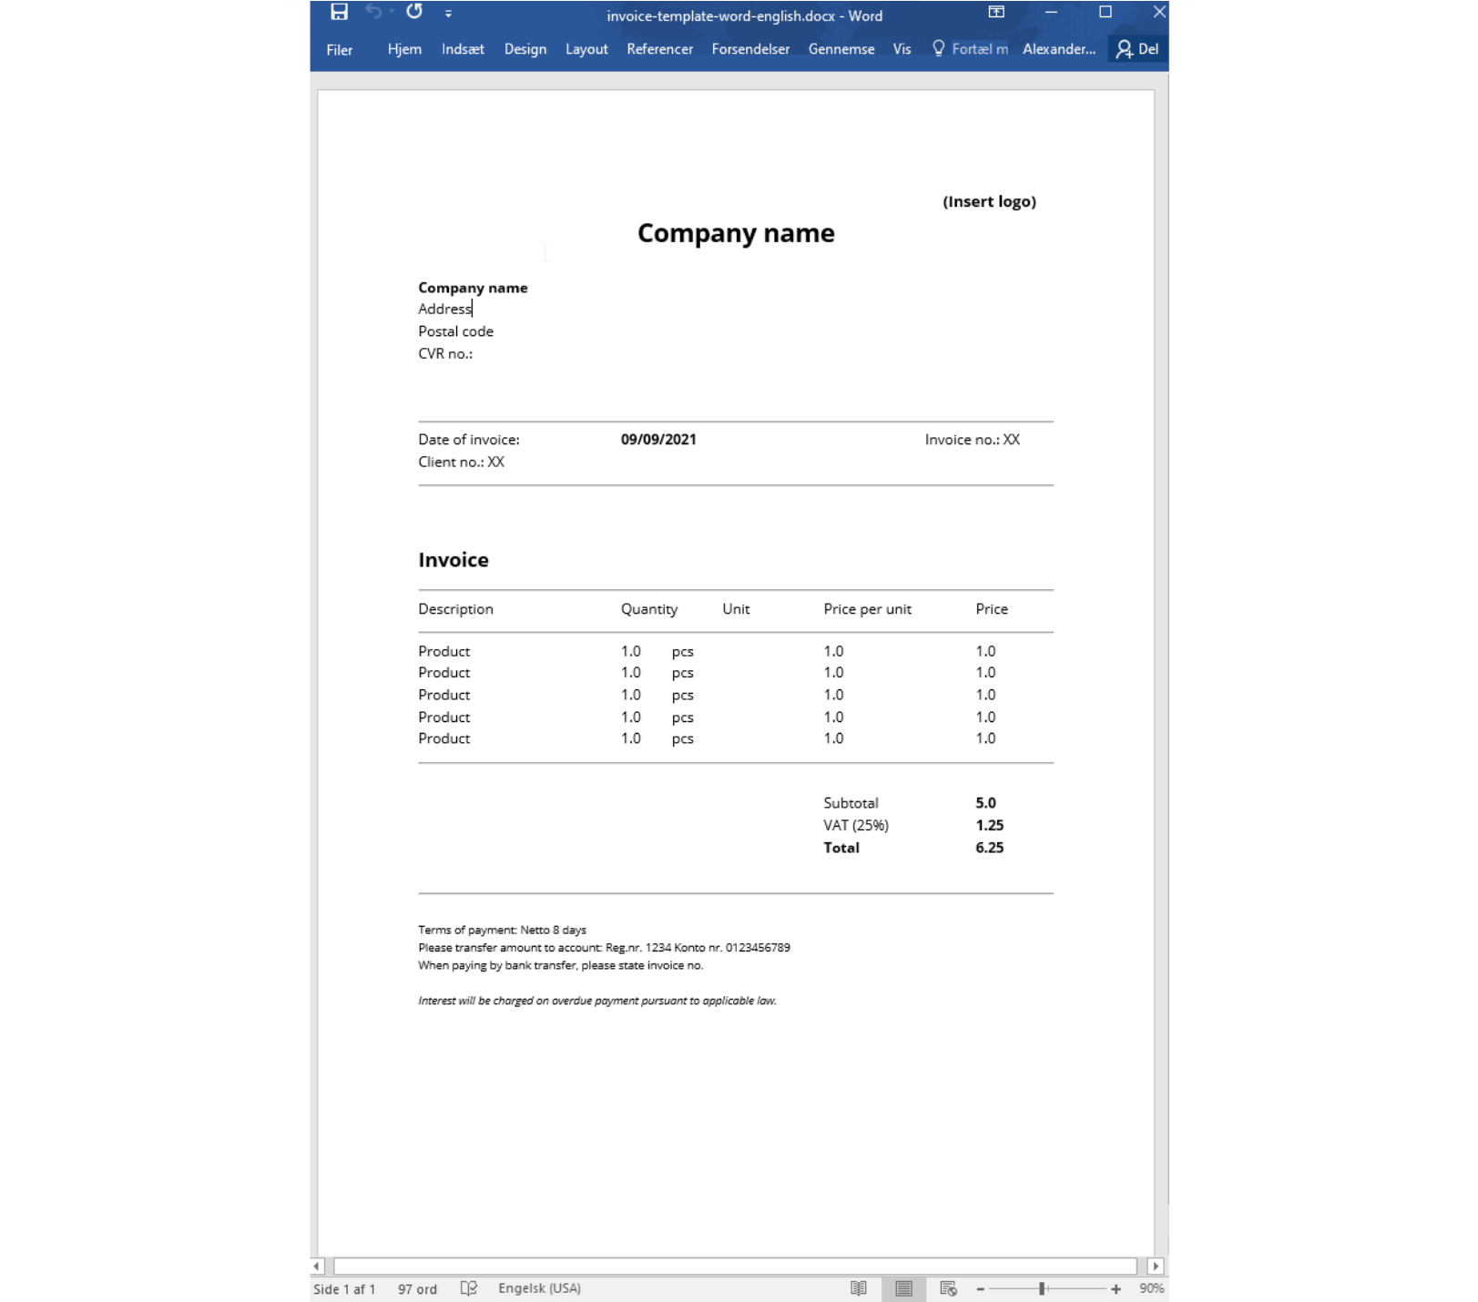
Task: Switch to Web Layout view
Action: (948, 1288)
